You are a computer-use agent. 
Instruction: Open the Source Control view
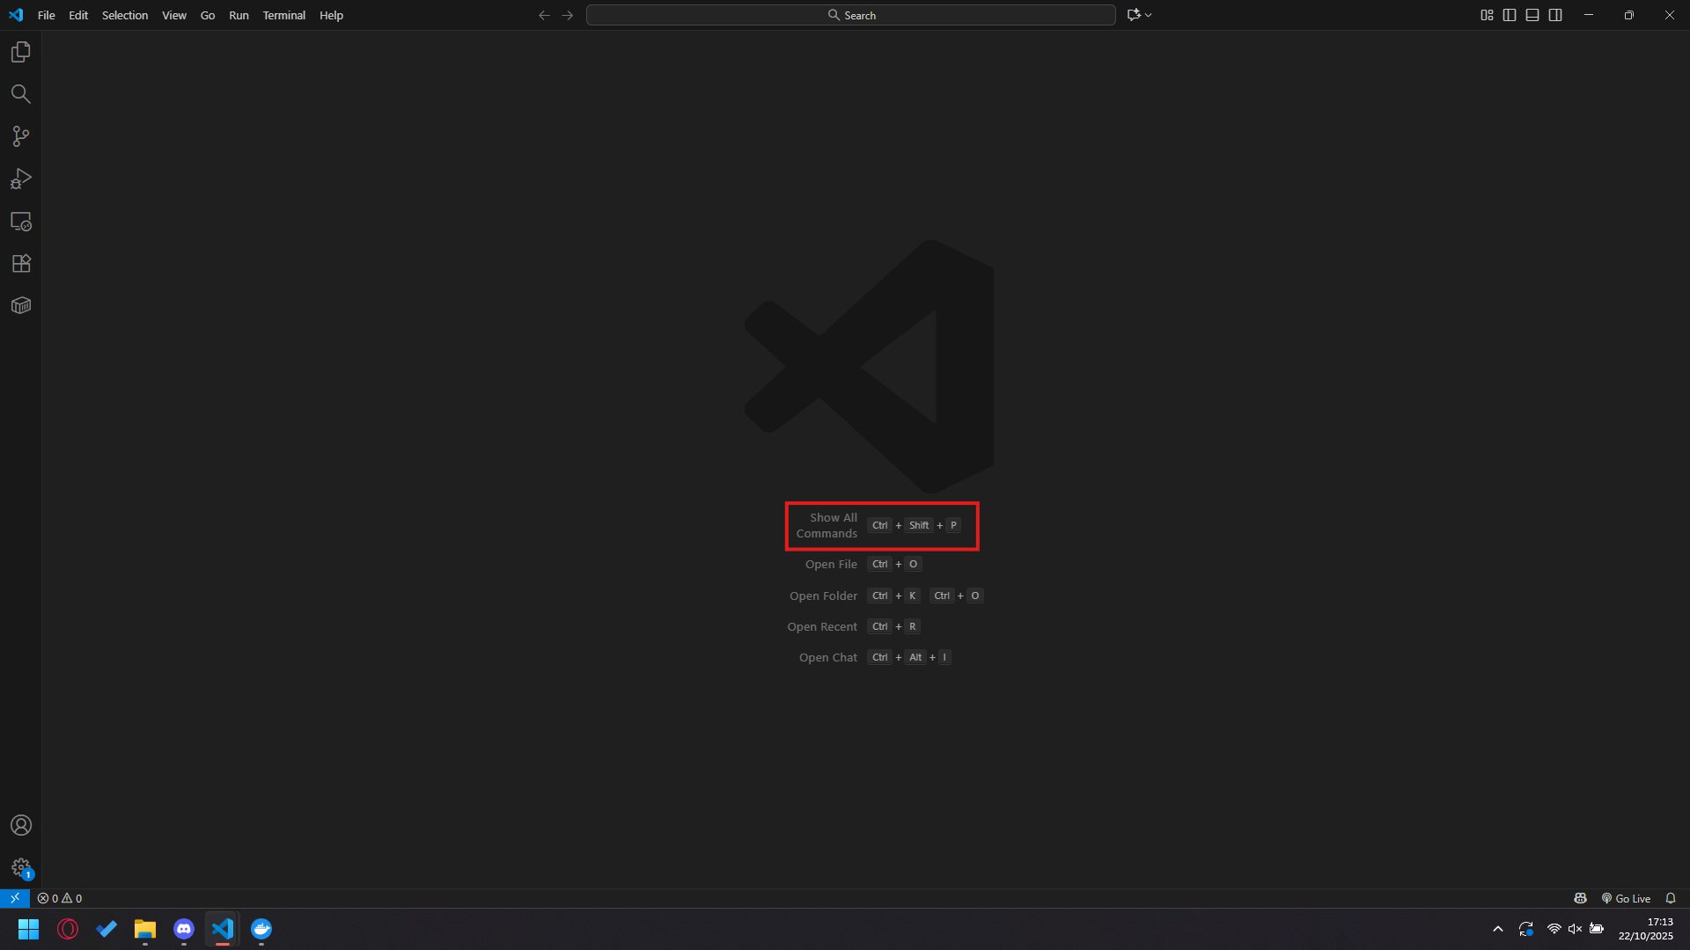pyautogui.click(x=20, y=136)
